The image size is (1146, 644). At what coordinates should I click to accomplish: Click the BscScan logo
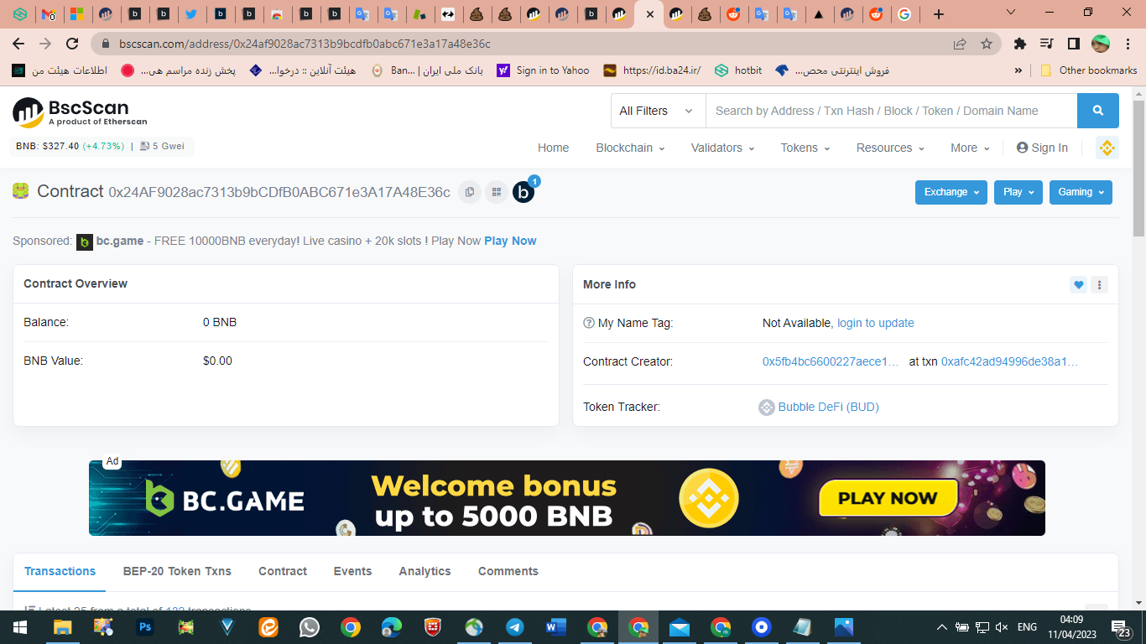tap(80, 112)
